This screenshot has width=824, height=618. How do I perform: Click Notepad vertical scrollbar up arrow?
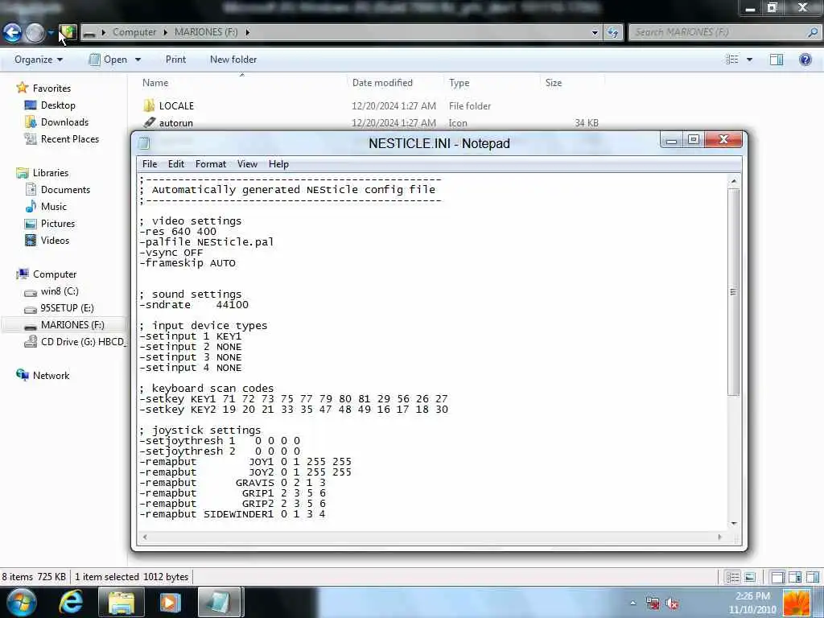pyautogui.click(x=734, y=181)
